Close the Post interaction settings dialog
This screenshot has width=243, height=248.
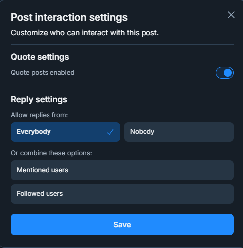point(231,15)
